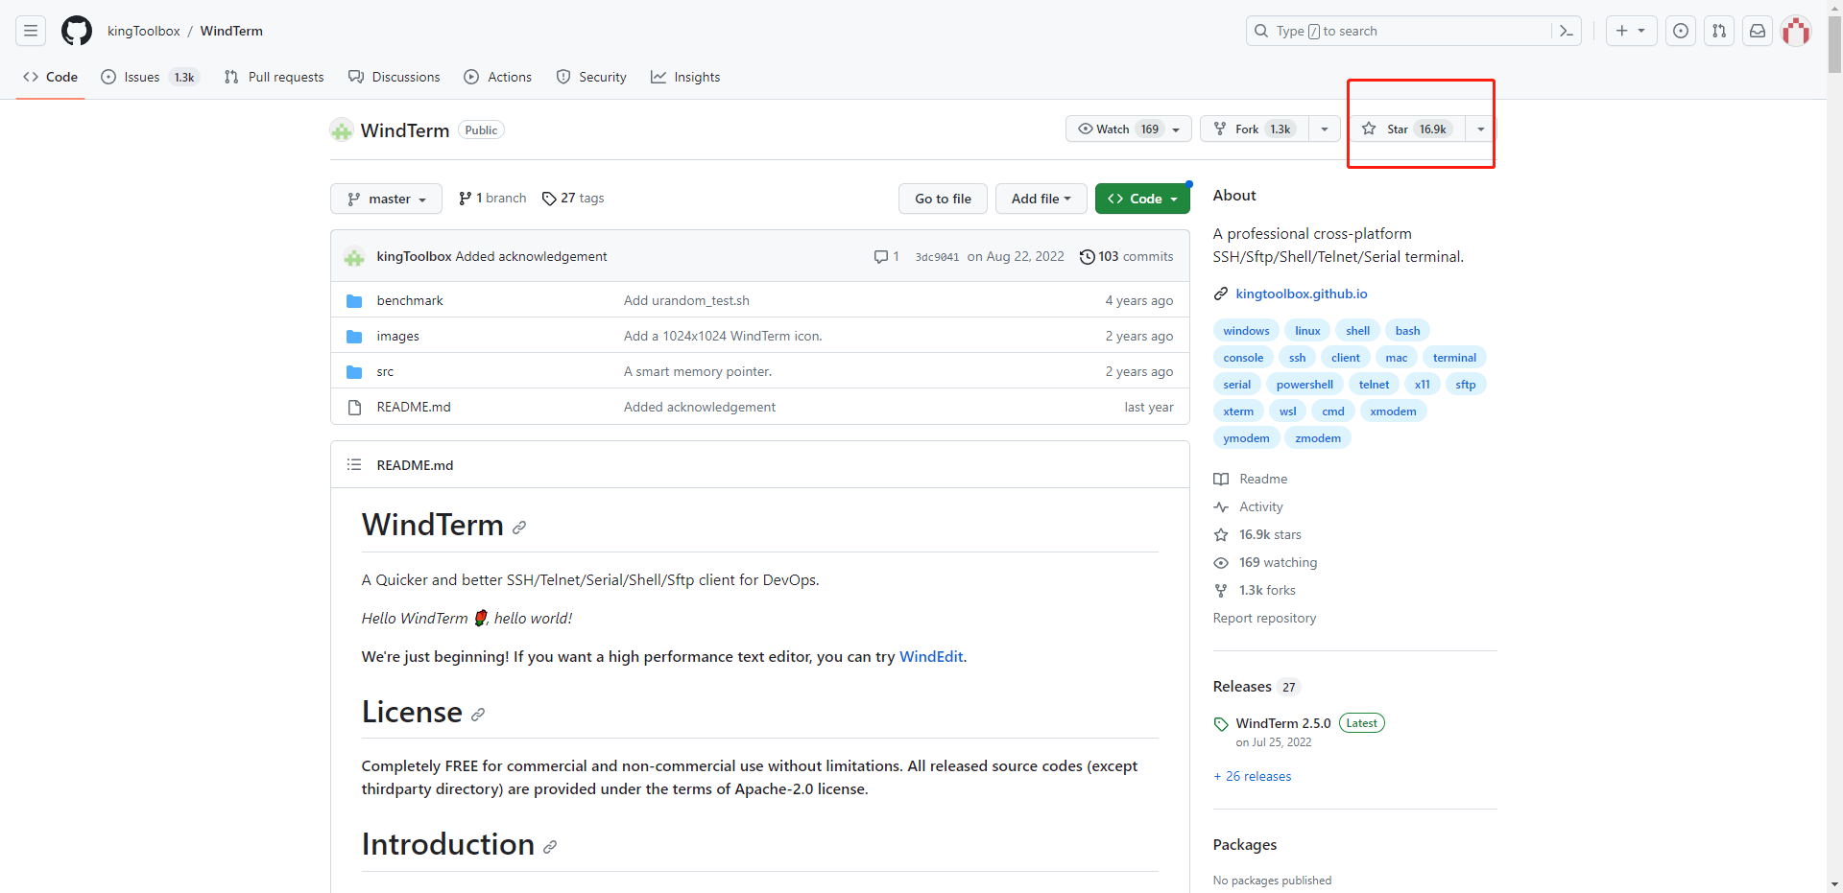
Task: Copy anchor link next to Introduction heading
Action: [550, 847]
